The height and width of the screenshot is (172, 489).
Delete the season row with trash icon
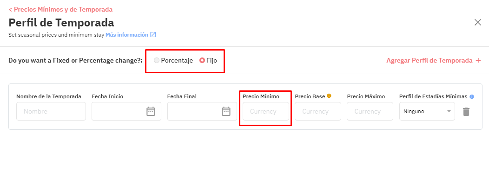click(466, 112)
